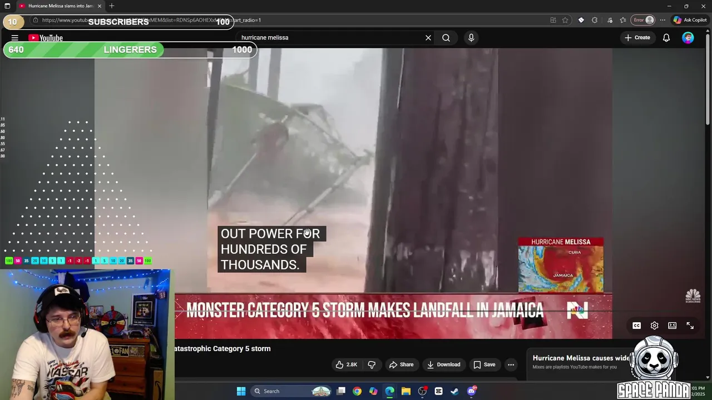Screen dimensions: 712x400
Task: Open Steam from the taskbar
Action: 454,391
